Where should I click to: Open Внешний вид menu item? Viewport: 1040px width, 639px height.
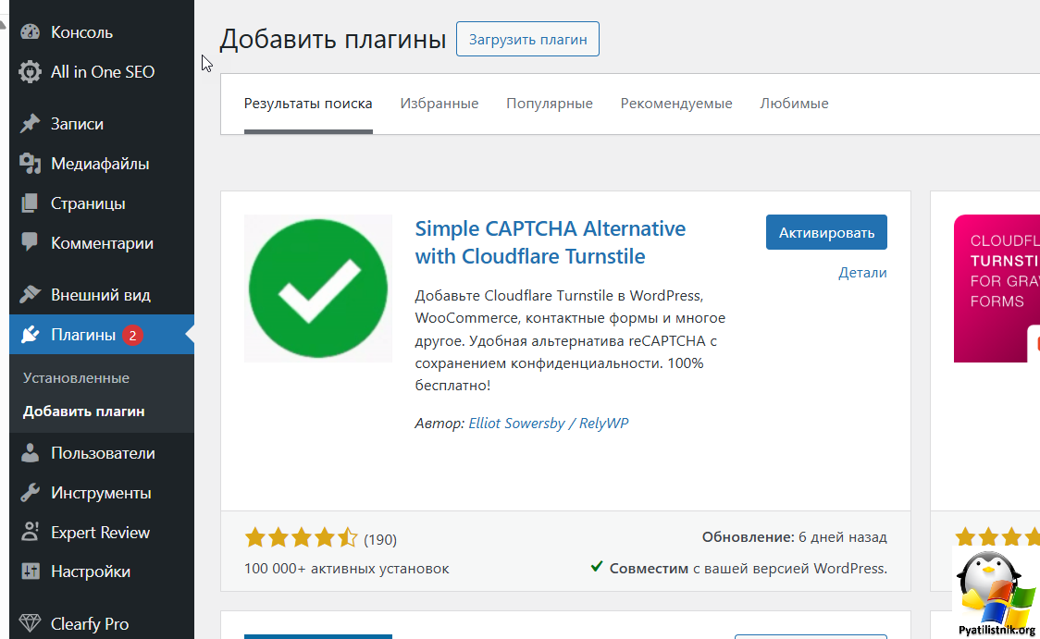pos(102,294)
